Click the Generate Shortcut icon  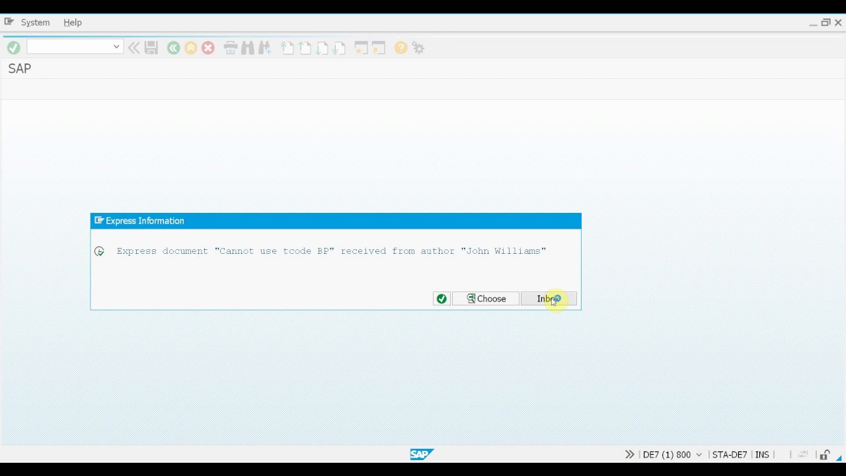point(378,48)
